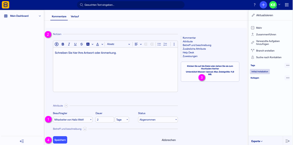Jump to the Zuweisungen section link

190,56
